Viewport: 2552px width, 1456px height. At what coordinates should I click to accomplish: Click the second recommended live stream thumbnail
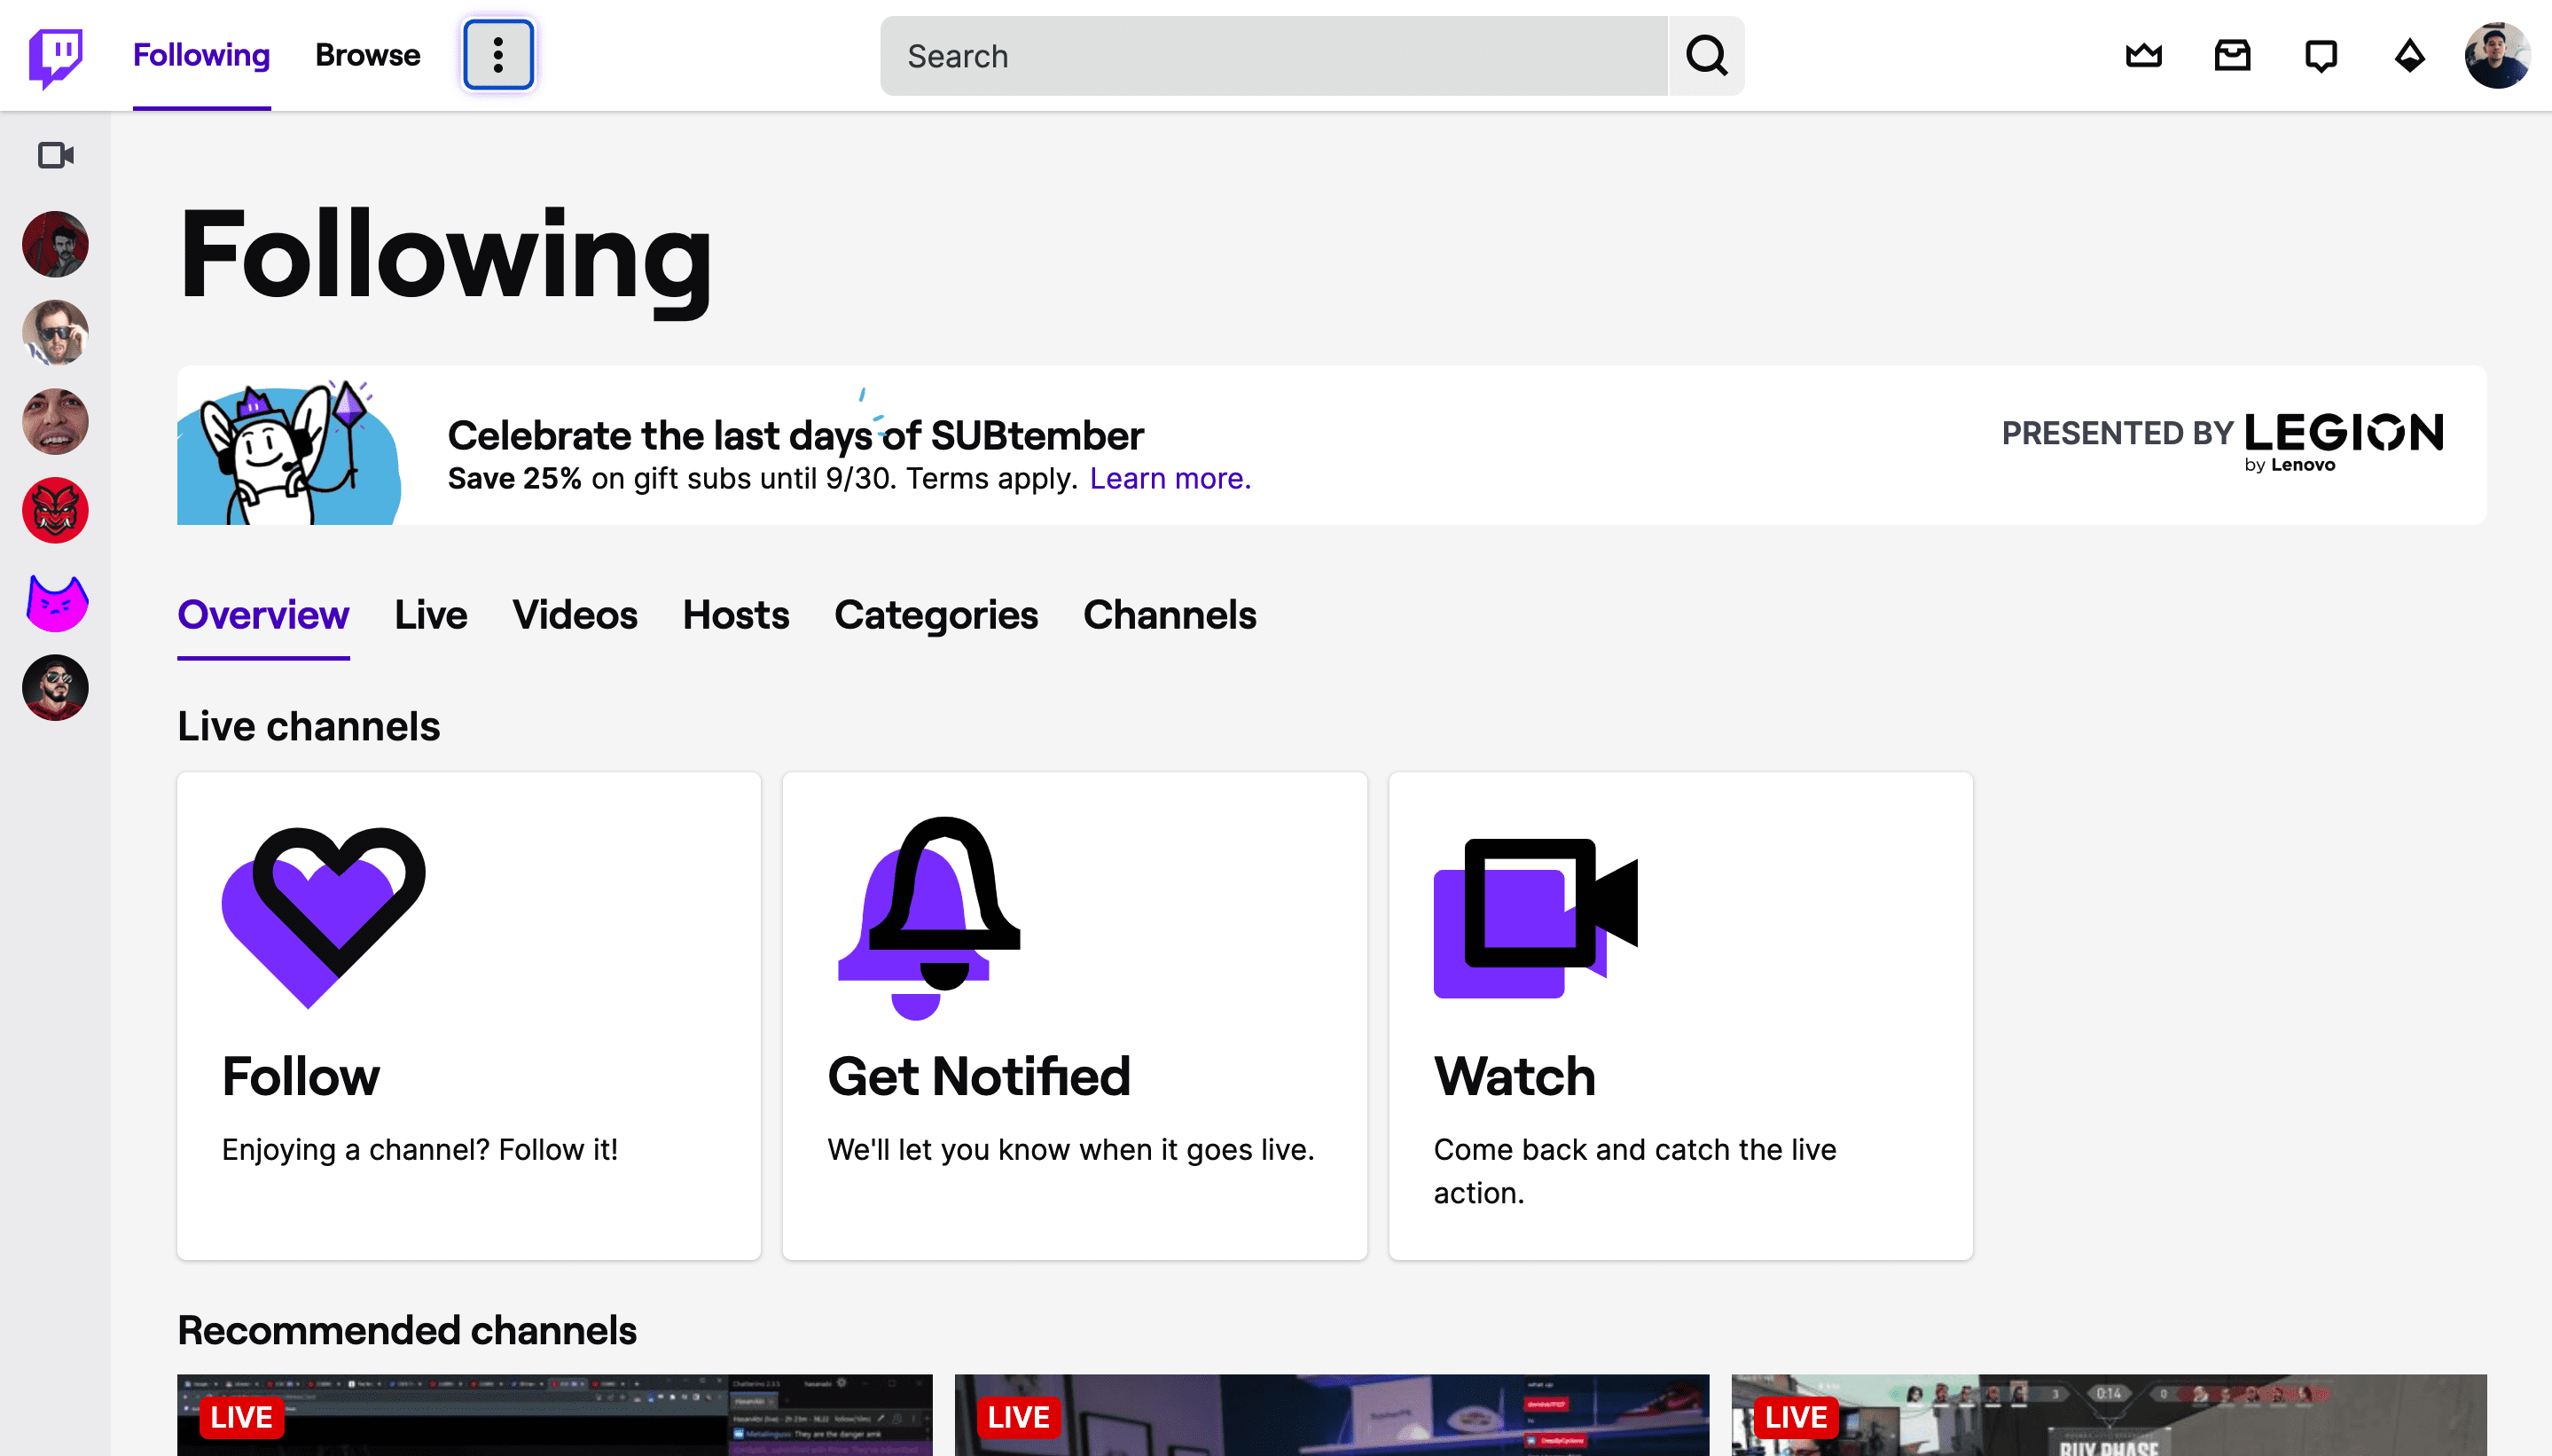pyautogui.click(x=1331, y=1415)
